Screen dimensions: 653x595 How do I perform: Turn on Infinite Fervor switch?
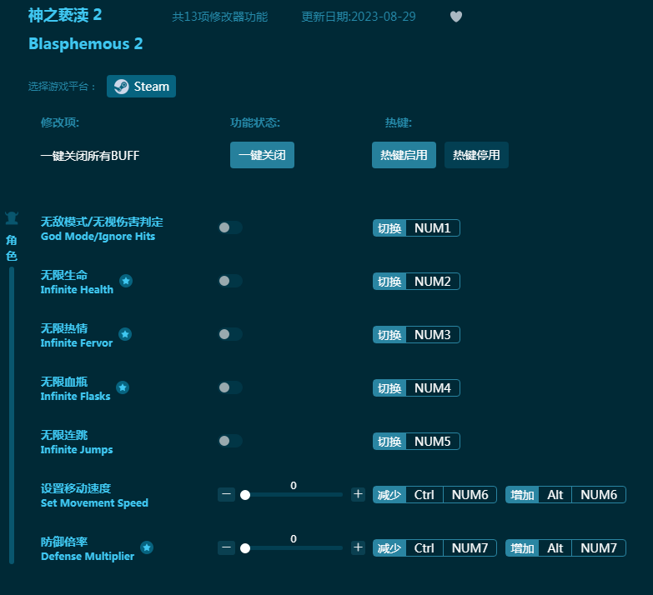point(230,334)
